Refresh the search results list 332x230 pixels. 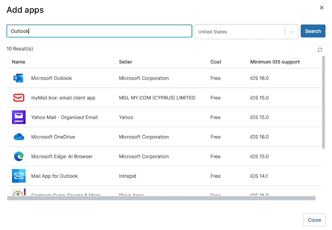tap(320, 50)
